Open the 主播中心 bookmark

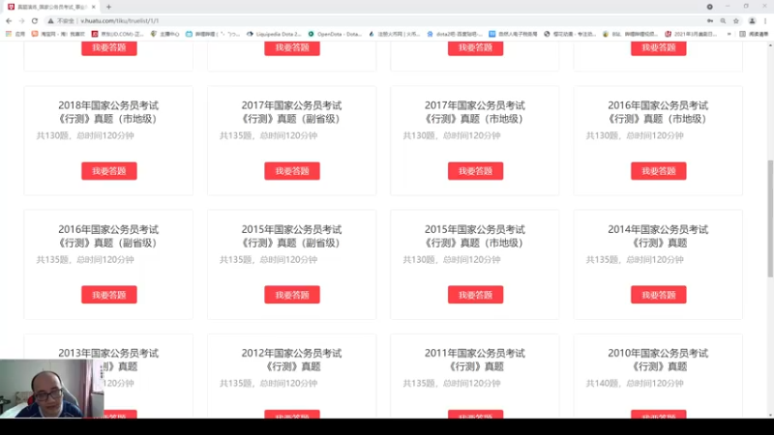tap(164, 34)
